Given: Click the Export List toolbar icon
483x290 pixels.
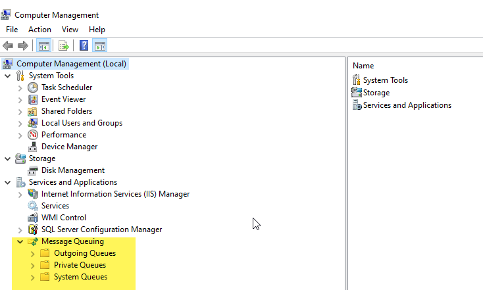Looking at the screenshot, I should [63, 46].
